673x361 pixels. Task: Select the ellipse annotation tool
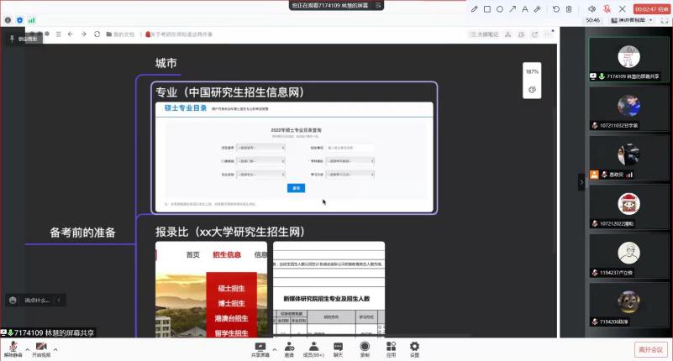(500, 9)
